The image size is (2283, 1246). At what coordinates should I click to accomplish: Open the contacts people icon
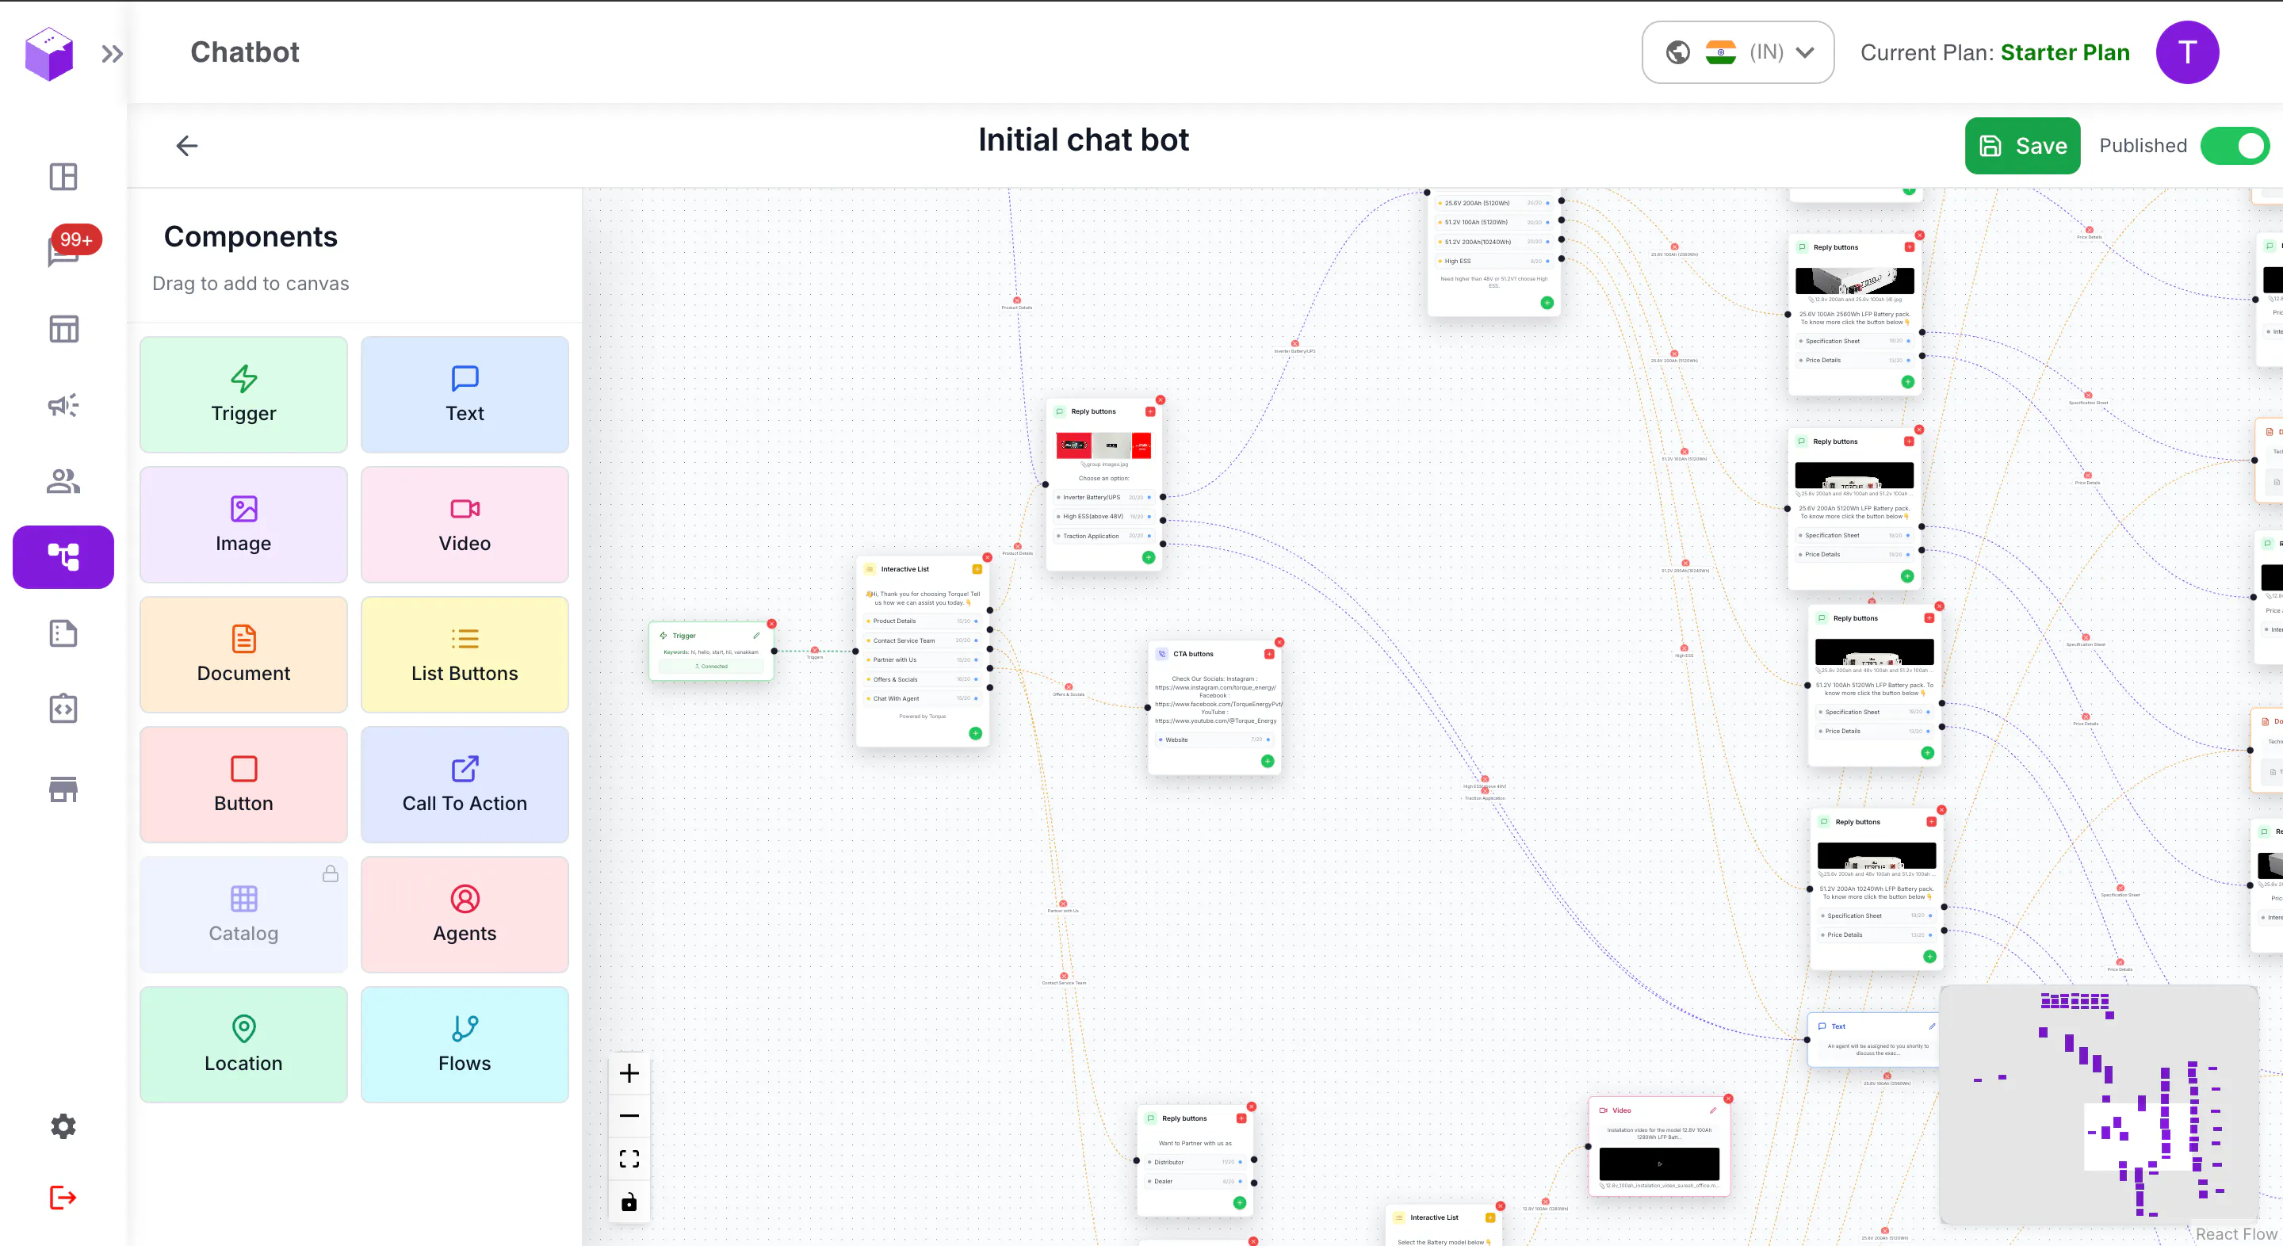coord(63,481)
